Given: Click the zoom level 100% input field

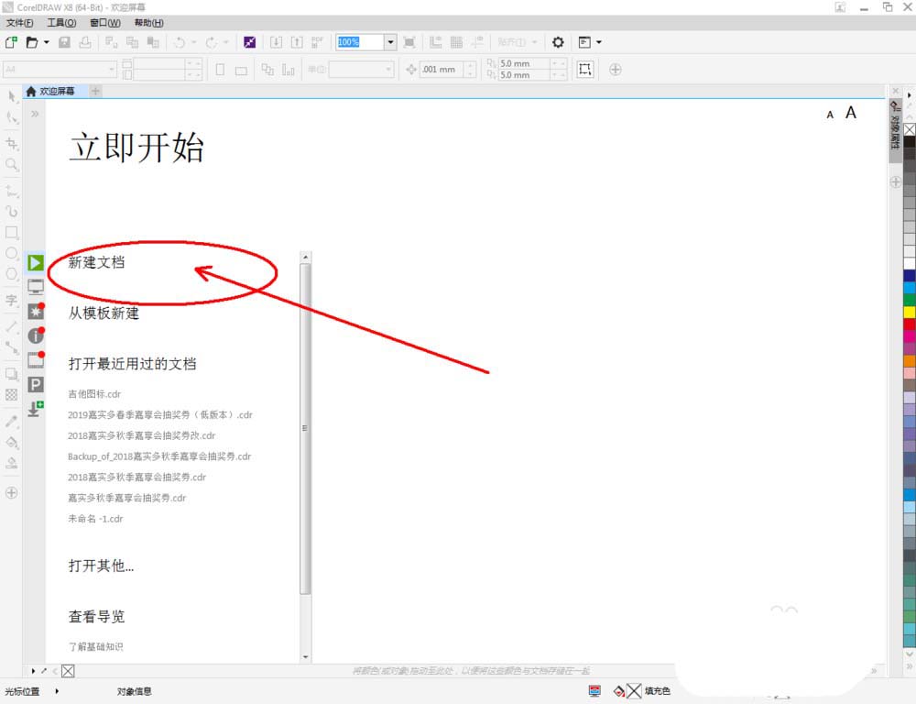Looking at the screenshot, I should click(x=360, y=42).
